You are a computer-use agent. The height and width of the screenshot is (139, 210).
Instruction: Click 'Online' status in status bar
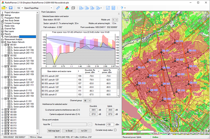155,137
